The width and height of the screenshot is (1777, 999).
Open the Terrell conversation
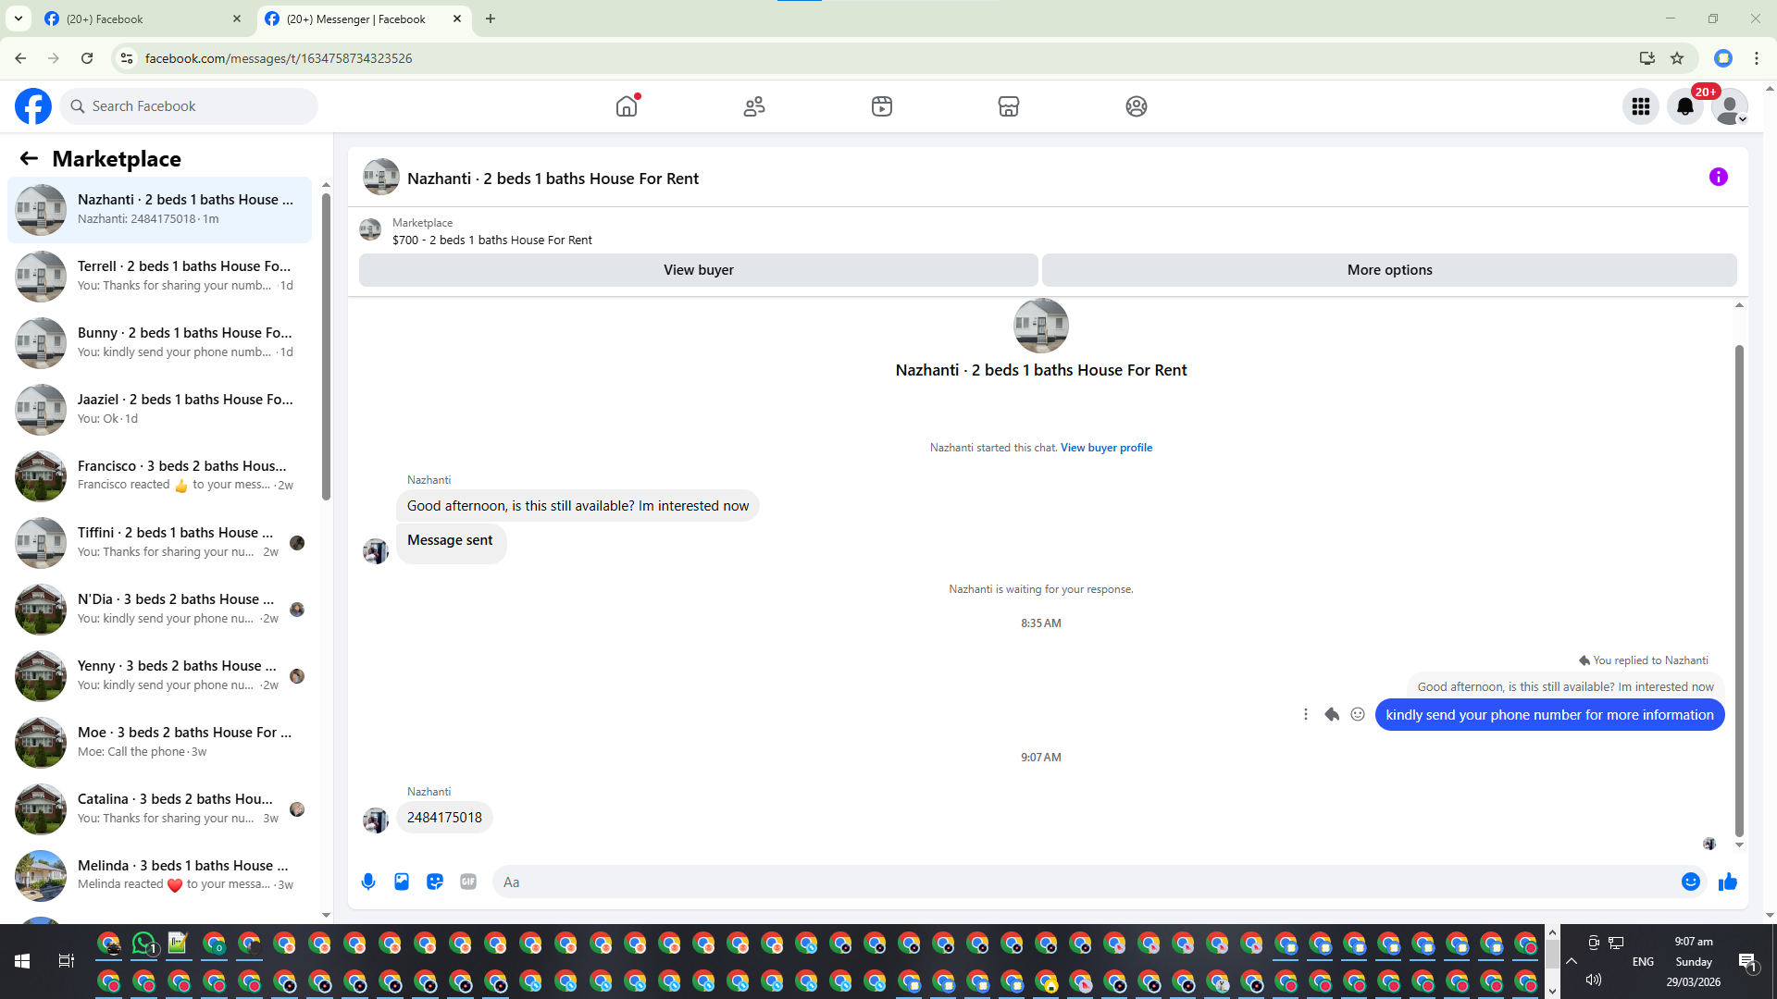pyautogui.click(x=159, y=276)
